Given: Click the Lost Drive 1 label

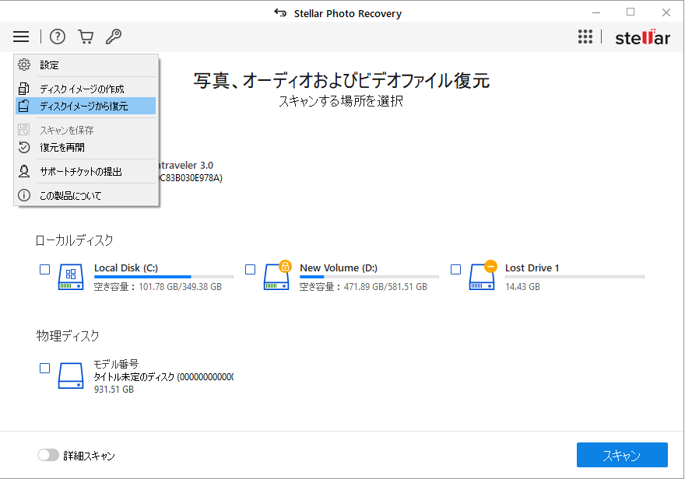Looking at the screenshot, I should [532, 267].
